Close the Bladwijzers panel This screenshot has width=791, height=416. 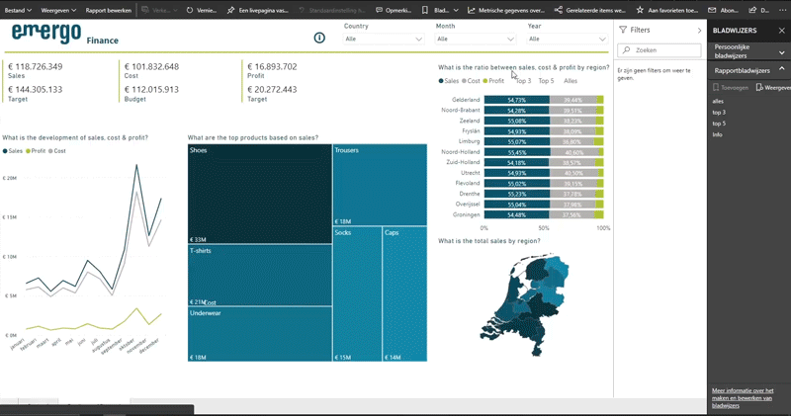781,31
